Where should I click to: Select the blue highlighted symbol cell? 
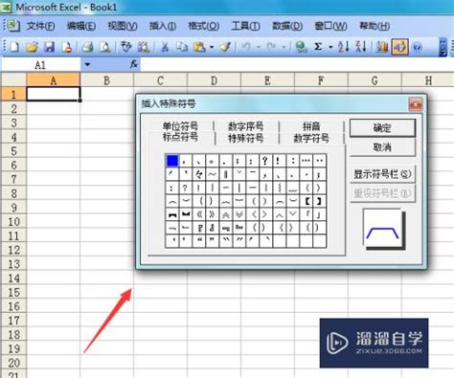tap(172, 161)
